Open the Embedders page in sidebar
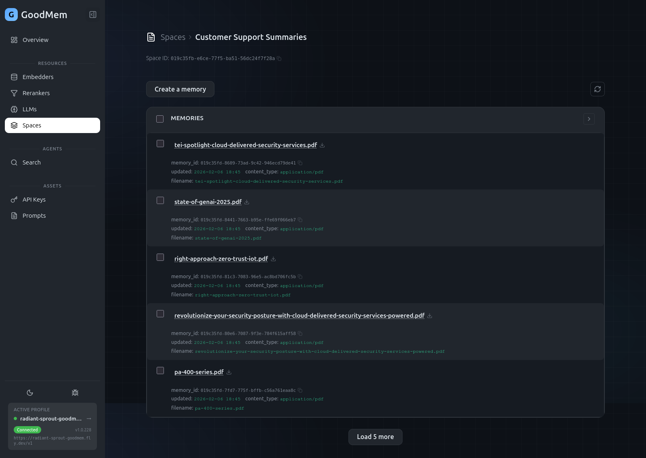646x458 pixels. click(38, 77)
